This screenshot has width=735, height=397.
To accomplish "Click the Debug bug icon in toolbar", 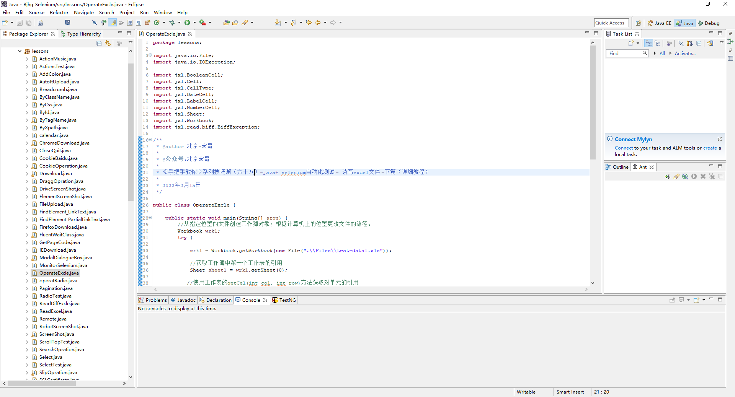I will [x=172, y=23].
